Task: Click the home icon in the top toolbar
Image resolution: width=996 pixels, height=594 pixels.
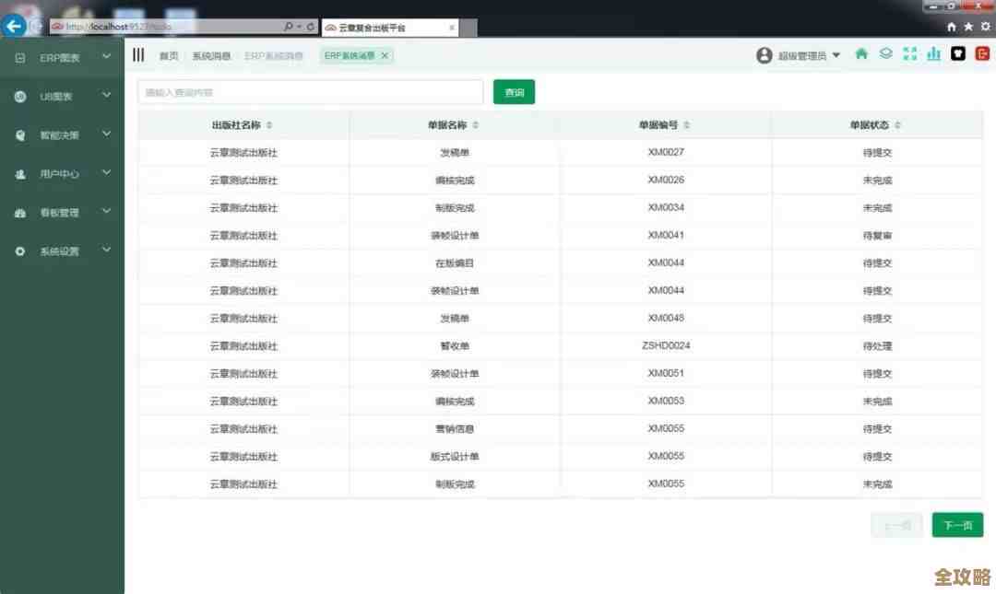Action: pyautogui.click(x=860, y=54)
